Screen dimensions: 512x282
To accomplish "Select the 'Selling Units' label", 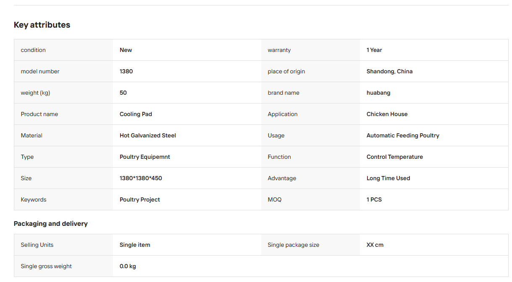I will coord(37,245).
